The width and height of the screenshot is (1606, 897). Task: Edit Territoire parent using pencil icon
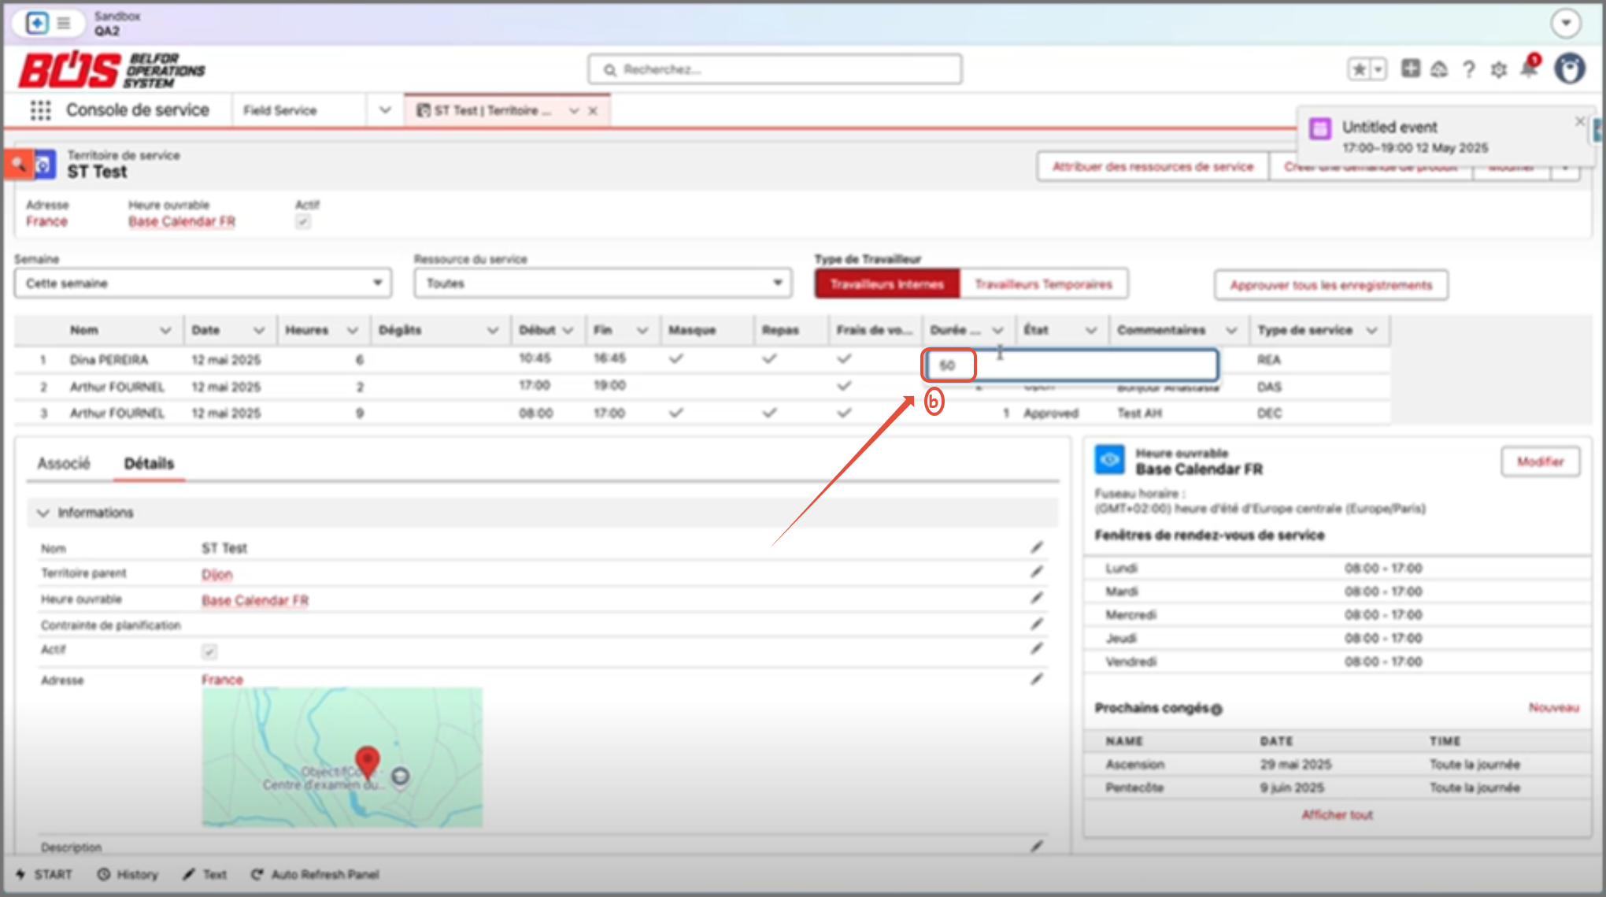[x=1037, y=572]
